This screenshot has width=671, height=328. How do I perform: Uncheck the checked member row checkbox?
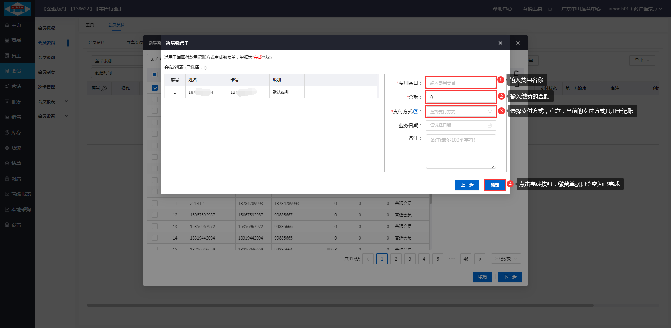tap(155, 88)
